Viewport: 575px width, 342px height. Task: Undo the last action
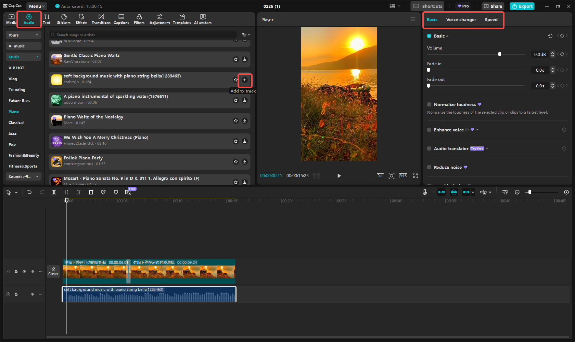29,192
